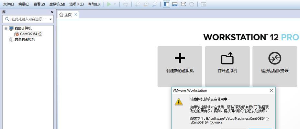Click the 配置文件 path text in dialog

[x=229, y=121]
